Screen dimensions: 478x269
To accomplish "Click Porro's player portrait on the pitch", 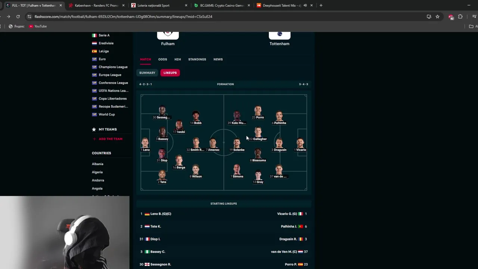I will tap(258, 111).
